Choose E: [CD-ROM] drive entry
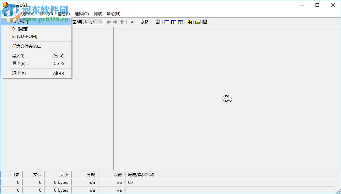Viewport: 341px width, 194px height. click(x=36, y=37)
